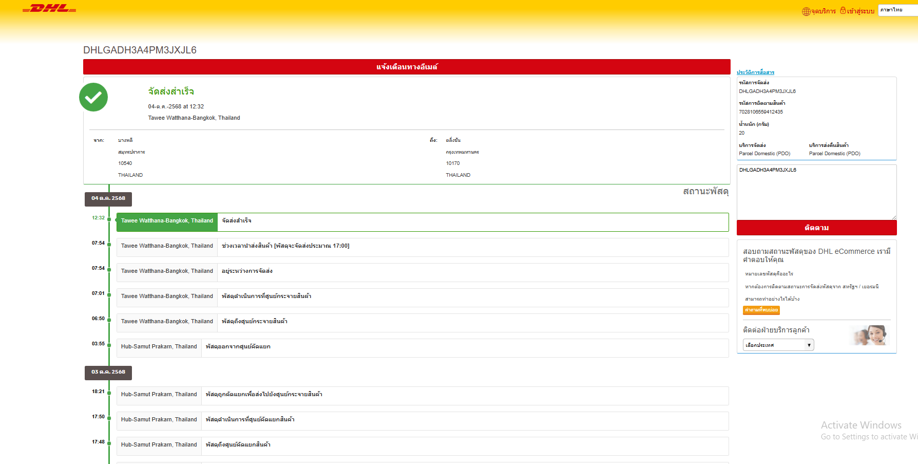Viewport: 918px width, 464px height.
Task: Click the green Tawee Watthana-Bangkok cell at 12:32
Action: [167, 222]
